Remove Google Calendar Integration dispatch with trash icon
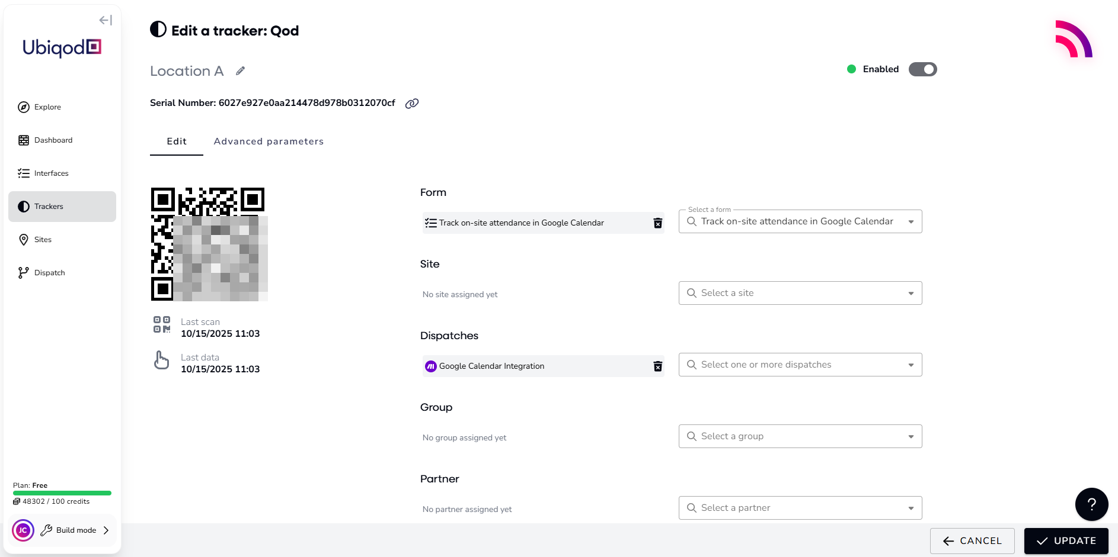This screenshot has width=1118, height=557. coord(657,366)
